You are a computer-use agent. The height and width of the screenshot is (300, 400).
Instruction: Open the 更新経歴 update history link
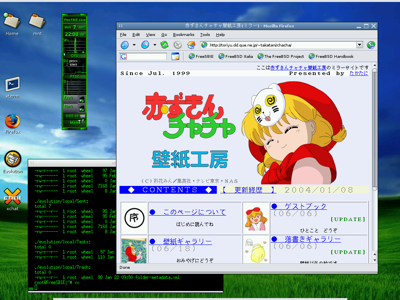point(248,190)
